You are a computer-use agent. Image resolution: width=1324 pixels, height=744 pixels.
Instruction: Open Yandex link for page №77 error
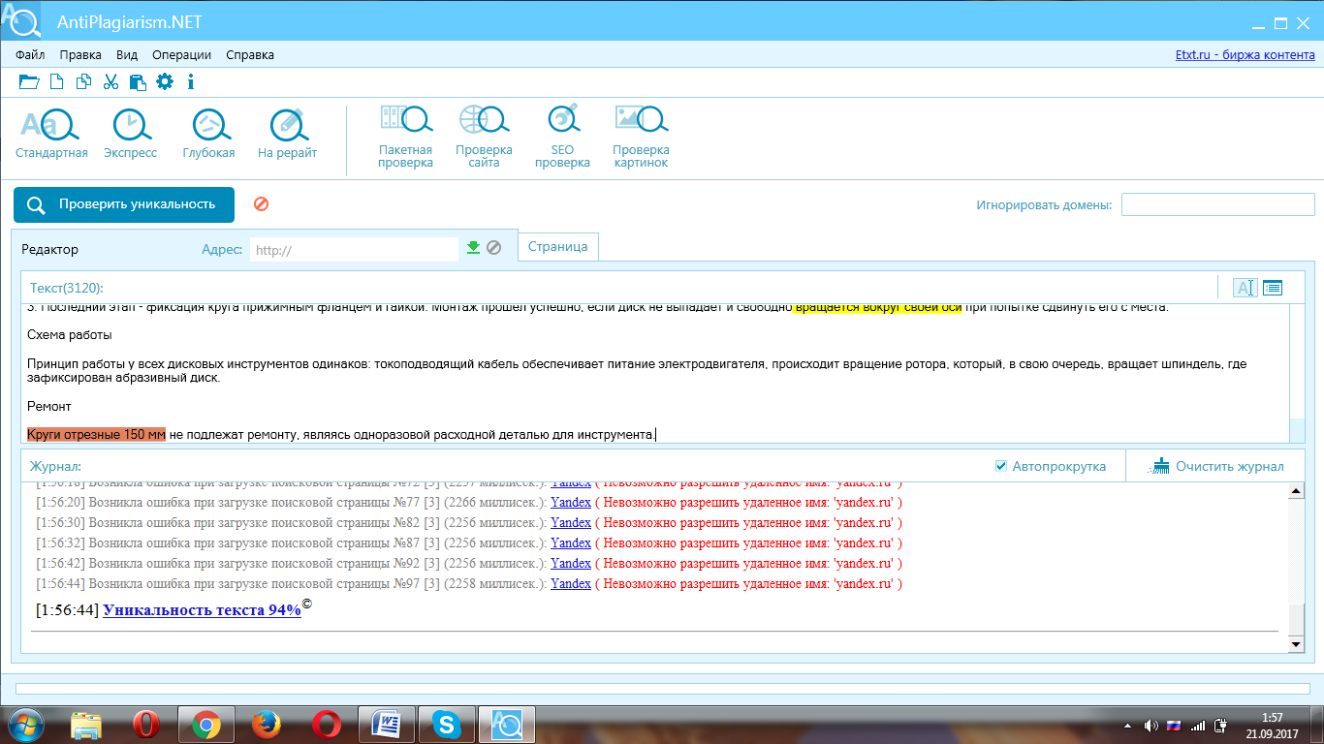[571, 502]
